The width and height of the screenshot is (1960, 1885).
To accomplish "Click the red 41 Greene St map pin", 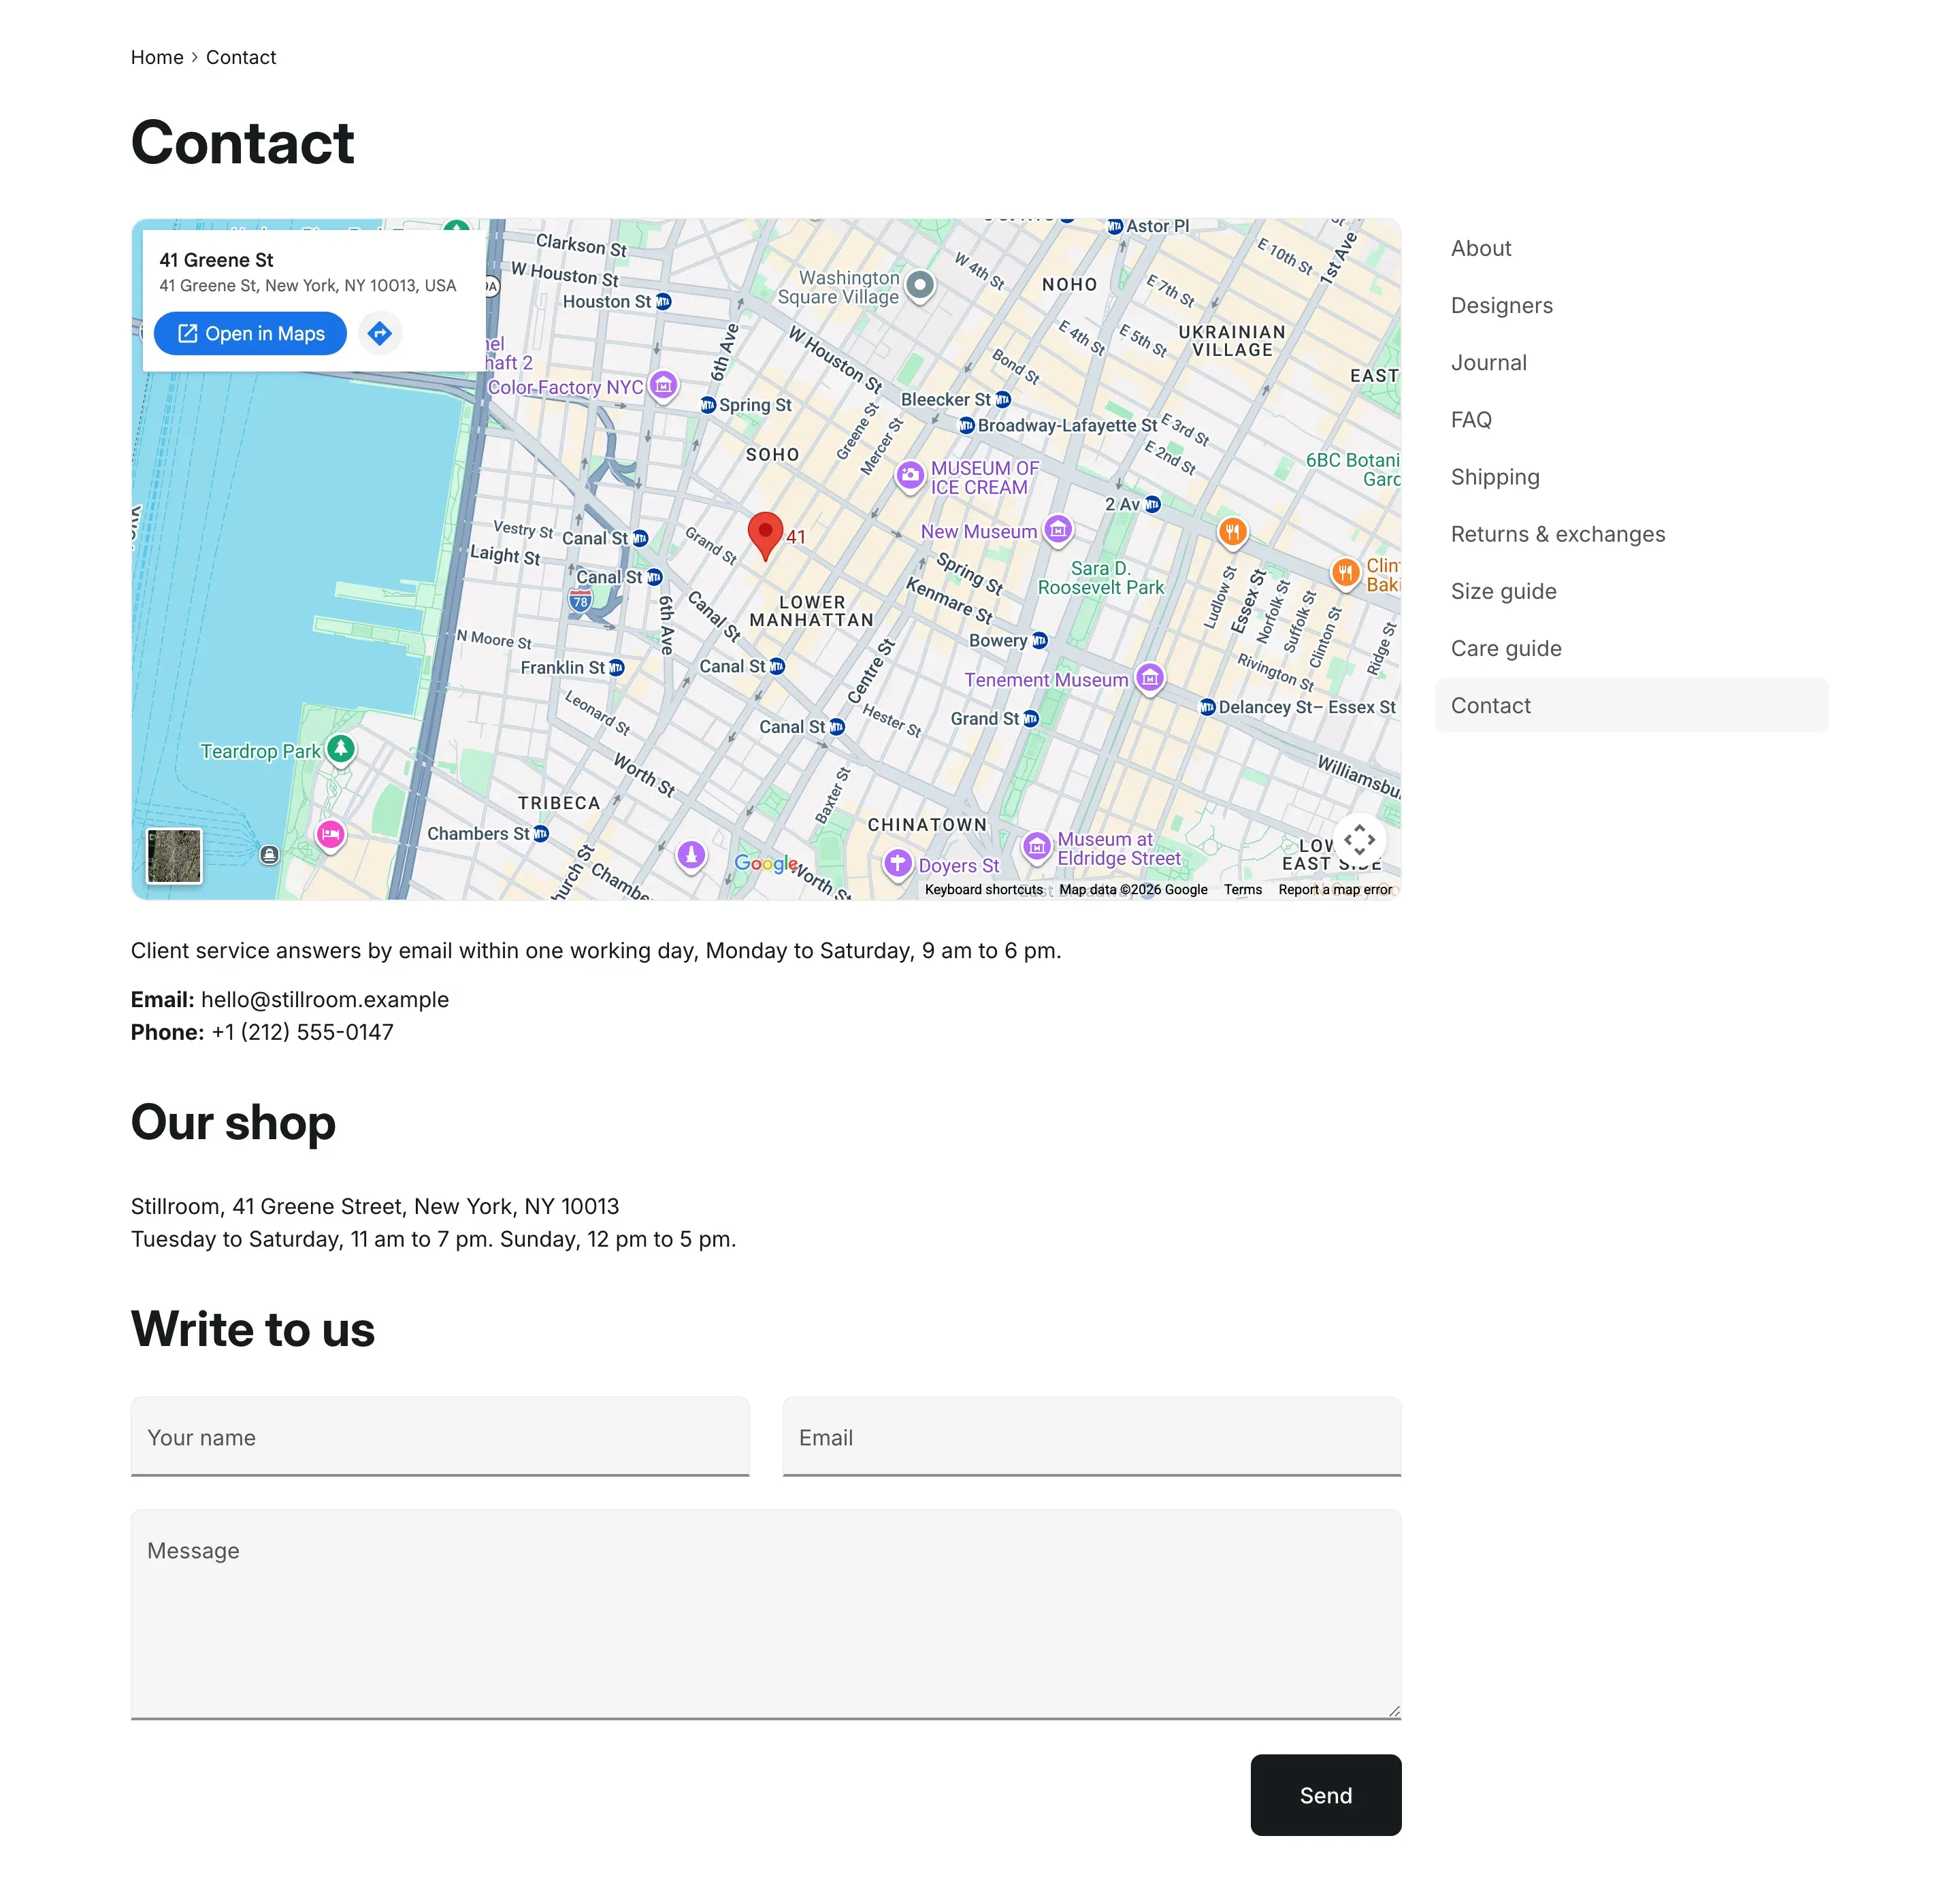I will (x=765, y=536).
